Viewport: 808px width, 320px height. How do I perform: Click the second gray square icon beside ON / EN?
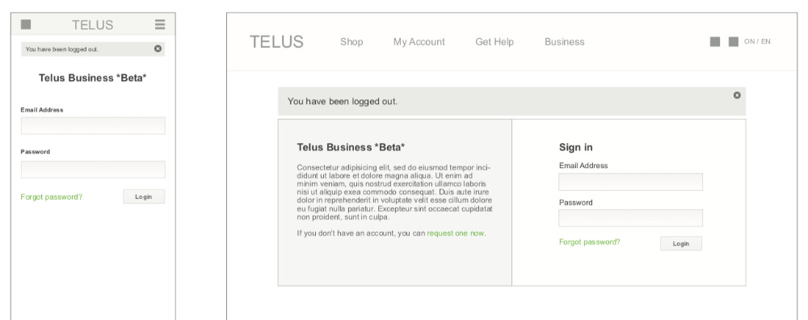tap(734, 42)
